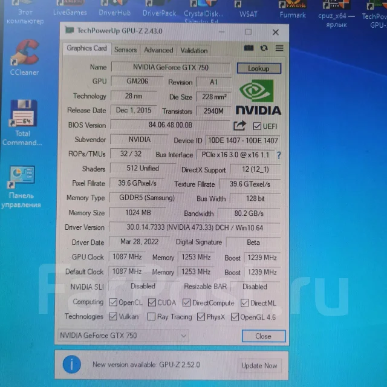Switch to the Graphics Card tab

point(86,48)
